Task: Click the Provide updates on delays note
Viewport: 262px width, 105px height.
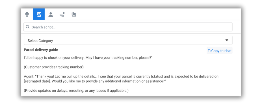Action: [76, 91]
